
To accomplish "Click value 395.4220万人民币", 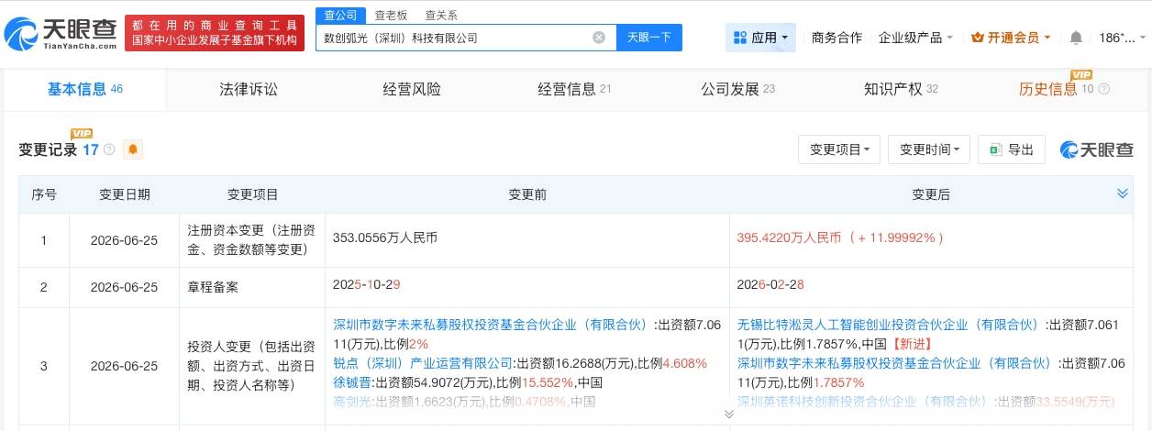I will (789, 238).
